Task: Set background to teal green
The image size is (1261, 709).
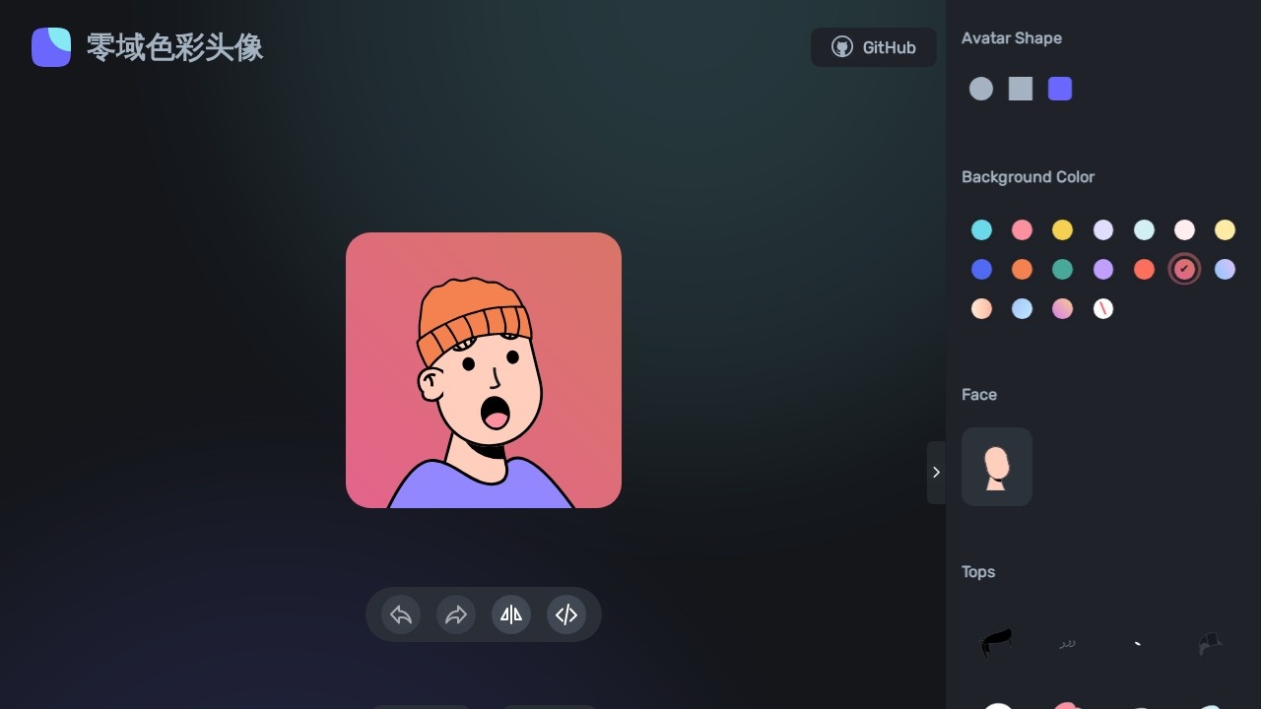Action: click(x=1062, y=269)
